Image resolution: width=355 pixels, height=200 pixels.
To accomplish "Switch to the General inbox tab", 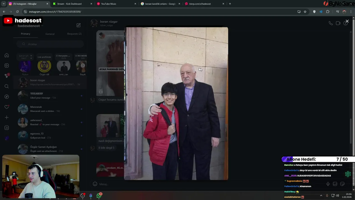I will (50, 34).
